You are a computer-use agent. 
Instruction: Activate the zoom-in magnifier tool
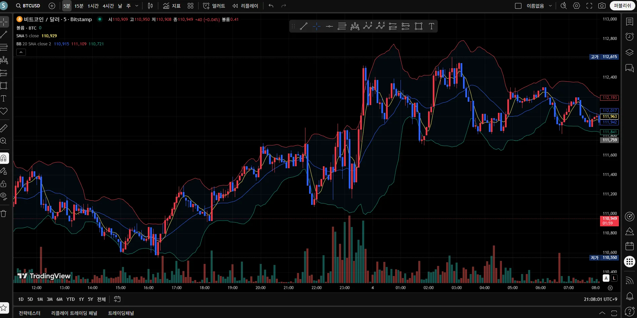point(4,141)
